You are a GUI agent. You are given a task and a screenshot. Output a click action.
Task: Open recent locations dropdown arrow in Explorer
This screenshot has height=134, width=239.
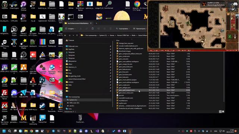point(73,35)
